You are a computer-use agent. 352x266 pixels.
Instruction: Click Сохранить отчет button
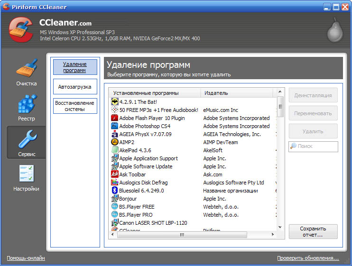click(x=313, y=231)
